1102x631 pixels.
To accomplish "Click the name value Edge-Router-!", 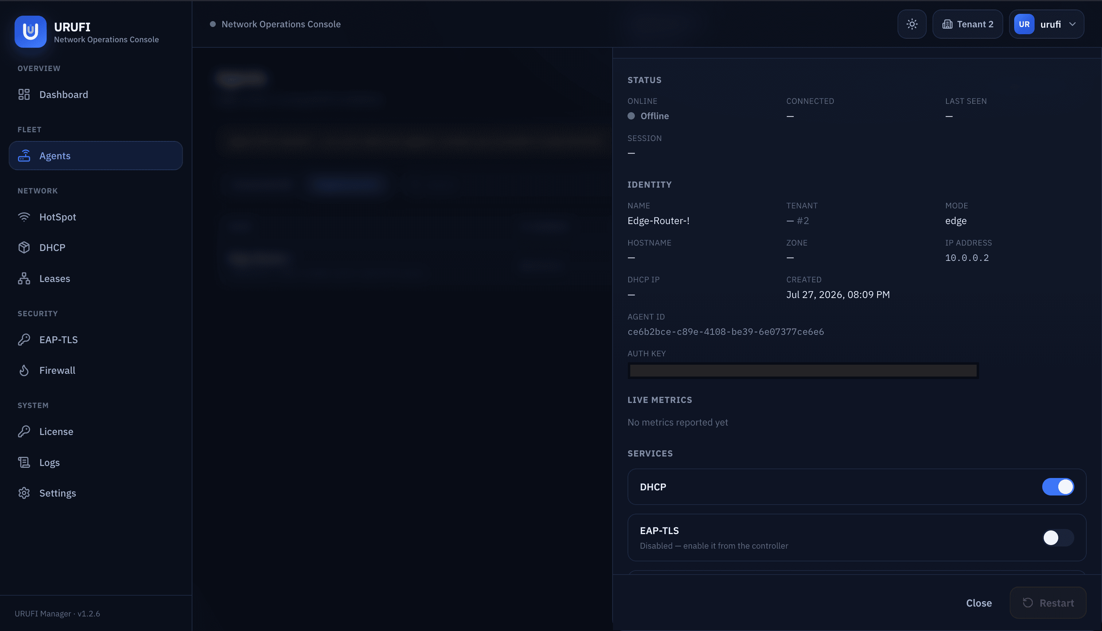I will point(658,220).
